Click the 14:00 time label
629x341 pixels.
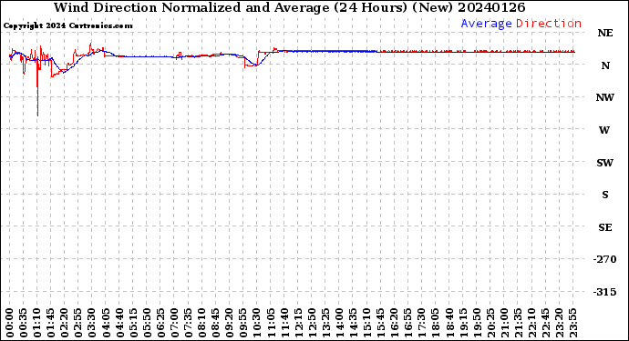[340, 323]
